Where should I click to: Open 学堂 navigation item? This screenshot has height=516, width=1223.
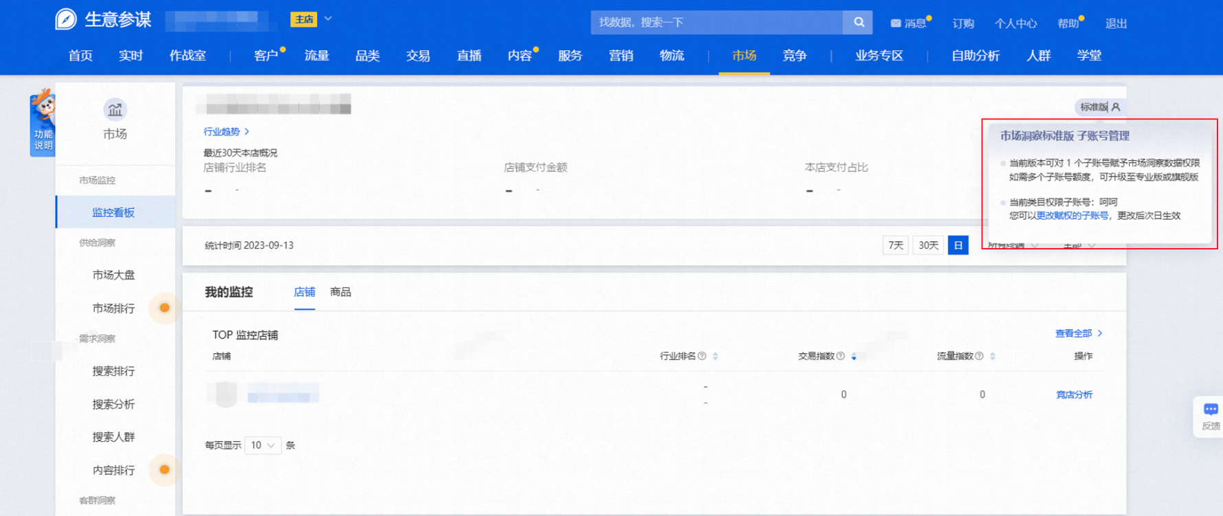1089,56
